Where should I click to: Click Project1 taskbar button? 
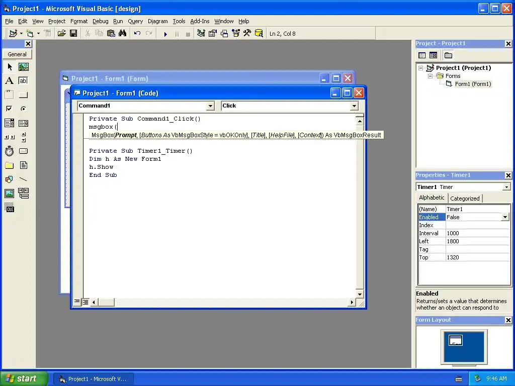pos(93,379)
